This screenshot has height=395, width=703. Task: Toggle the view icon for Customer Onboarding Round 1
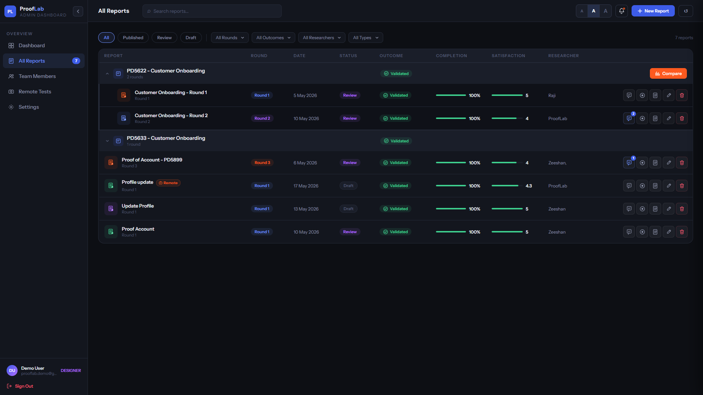(642, 95)
